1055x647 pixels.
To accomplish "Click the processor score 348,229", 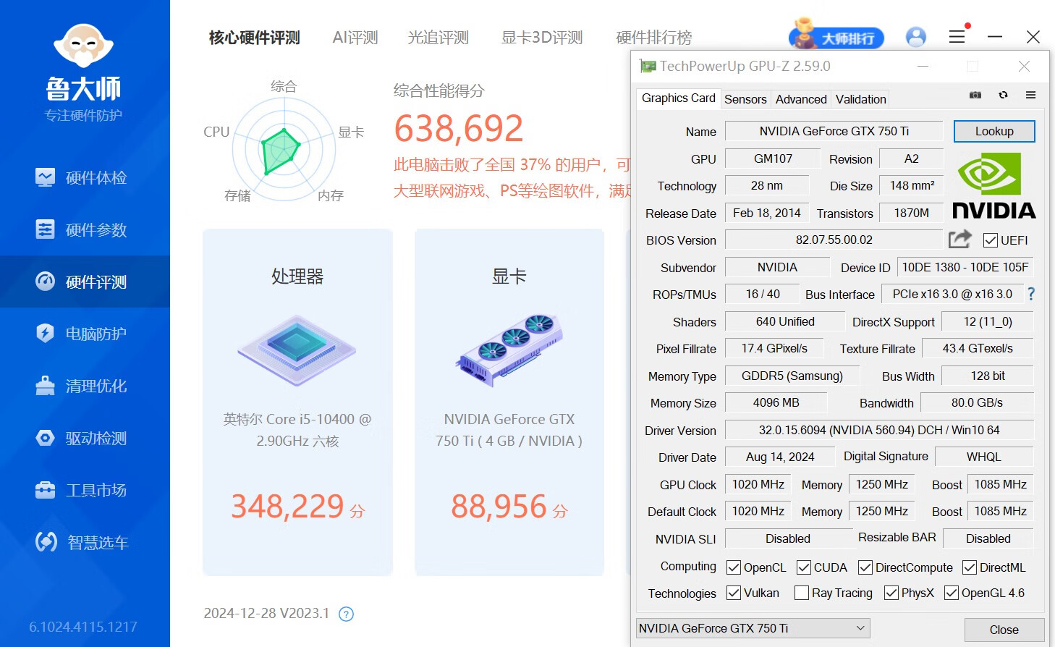I will click(x=287, y=506).
